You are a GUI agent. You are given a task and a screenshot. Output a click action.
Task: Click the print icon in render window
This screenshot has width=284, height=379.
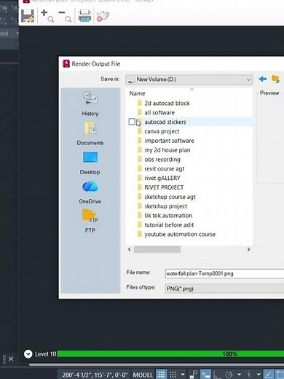tap(84, 16)
